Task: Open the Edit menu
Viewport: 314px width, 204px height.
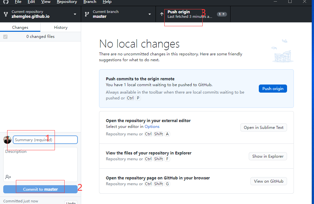Action: [31, 2]
